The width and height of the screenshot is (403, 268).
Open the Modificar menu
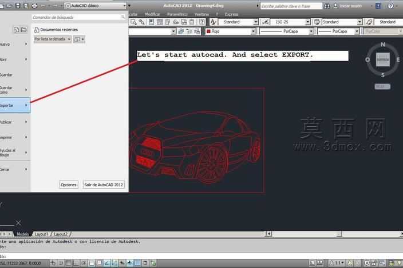pos(152,14)
